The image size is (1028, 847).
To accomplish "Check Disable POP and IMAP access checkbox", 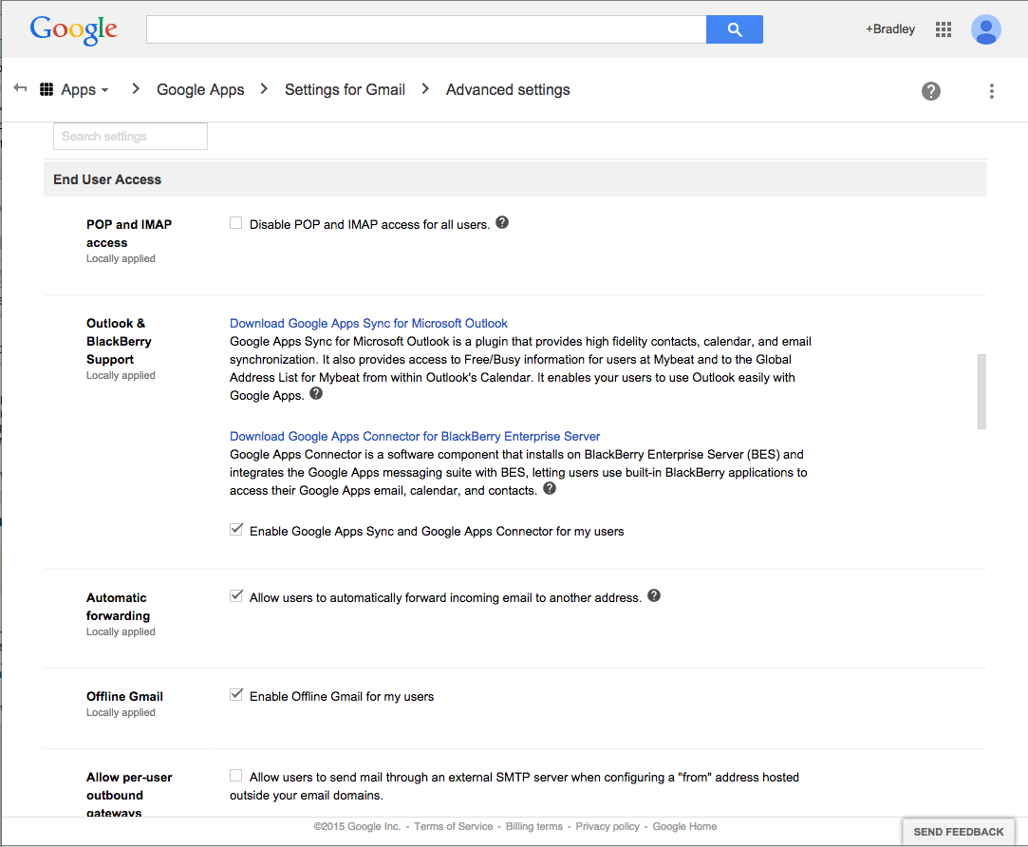I will click(236, 224).
